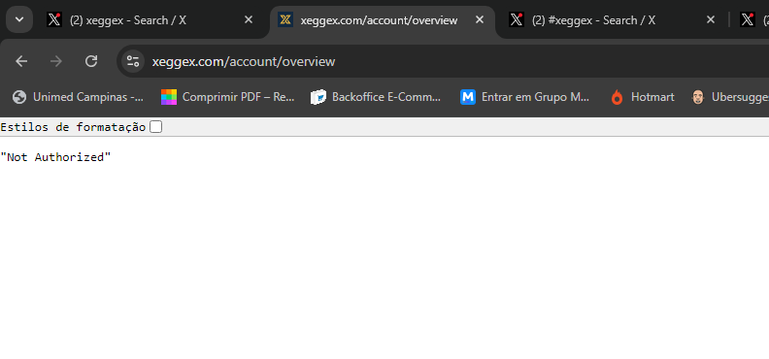
Task: Click the X logo favicon on first tab
Action: point(54,19)
